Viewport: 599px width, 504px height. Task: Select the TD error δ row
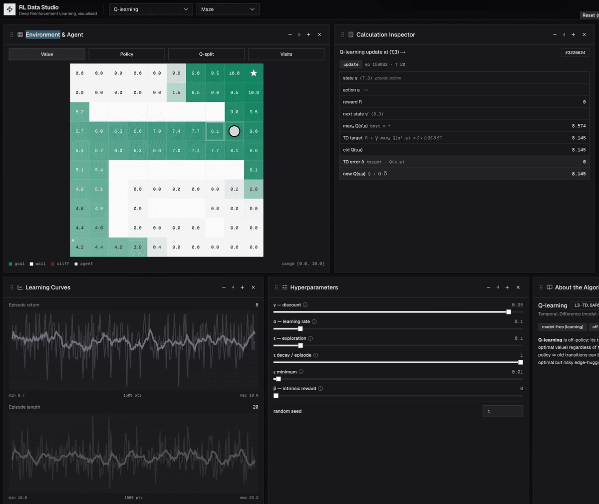pos(464,162)
